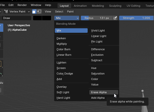This screenshot has height=112, width=154.
Task: Toggle face selection paint mask icon
Action: 34,11
